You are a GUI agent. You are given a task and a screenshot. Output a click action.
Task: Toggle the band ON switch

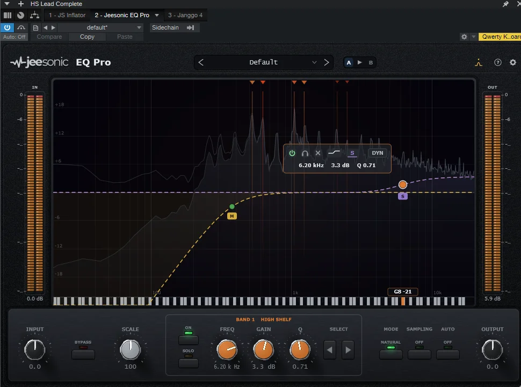pyautogui.click(x=189, y=340)
